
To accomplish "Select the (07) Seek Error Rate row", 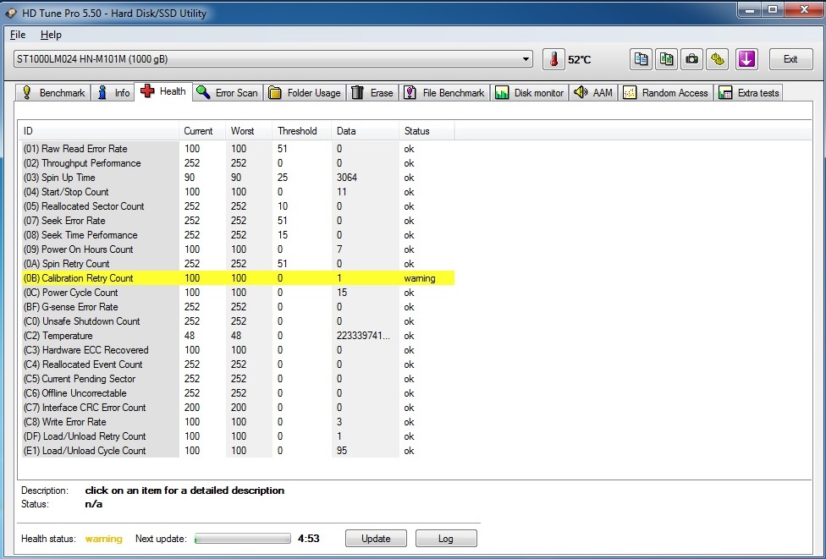I will [x=237, y=221].
